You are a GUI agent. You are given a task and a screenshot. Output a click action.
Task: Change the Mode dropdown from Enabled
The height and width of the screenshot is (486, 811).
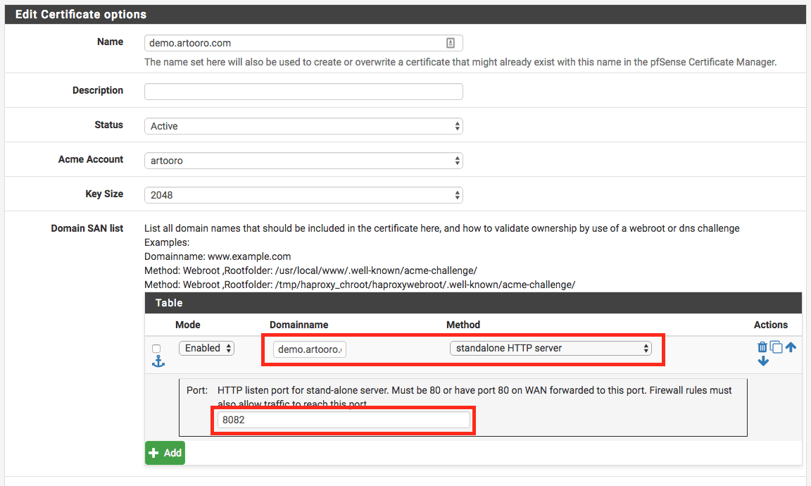(206, 348)
